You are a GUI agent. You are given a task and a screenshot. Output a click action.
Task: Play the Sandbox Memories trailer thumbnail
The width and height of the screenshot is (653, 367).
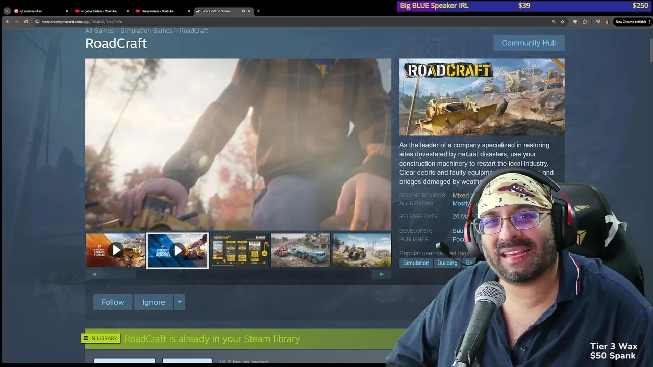(178, 250)
